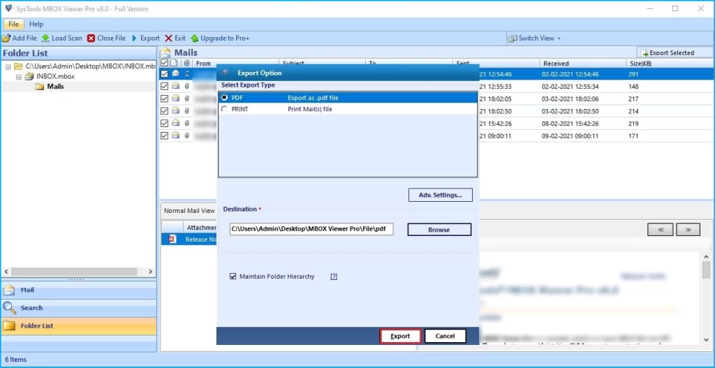Switch to the Normal Mail View tab
The height and width of the screenshot is (368, 715).
pyautogui.click(x=189, y=211)
